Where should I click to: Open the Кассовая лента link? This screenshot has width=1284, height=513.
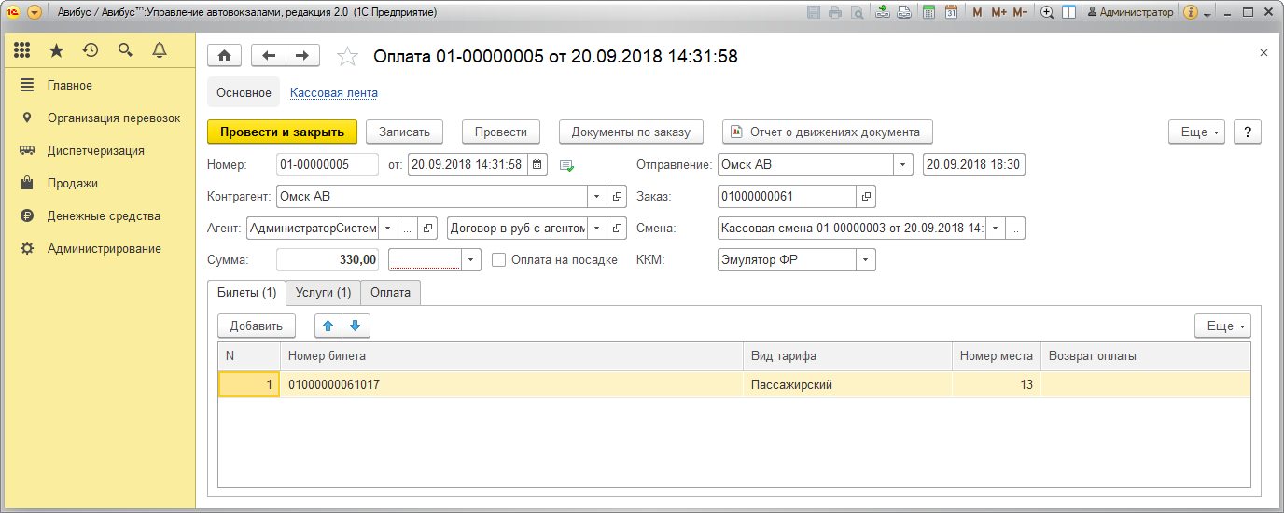[334, 93]
